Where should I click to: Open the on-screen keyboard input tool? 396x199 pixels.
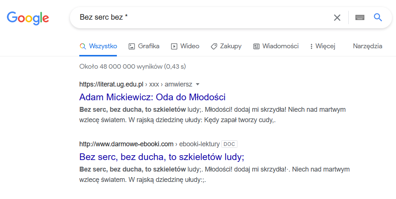pyautogui.click(x=360, y=17)
